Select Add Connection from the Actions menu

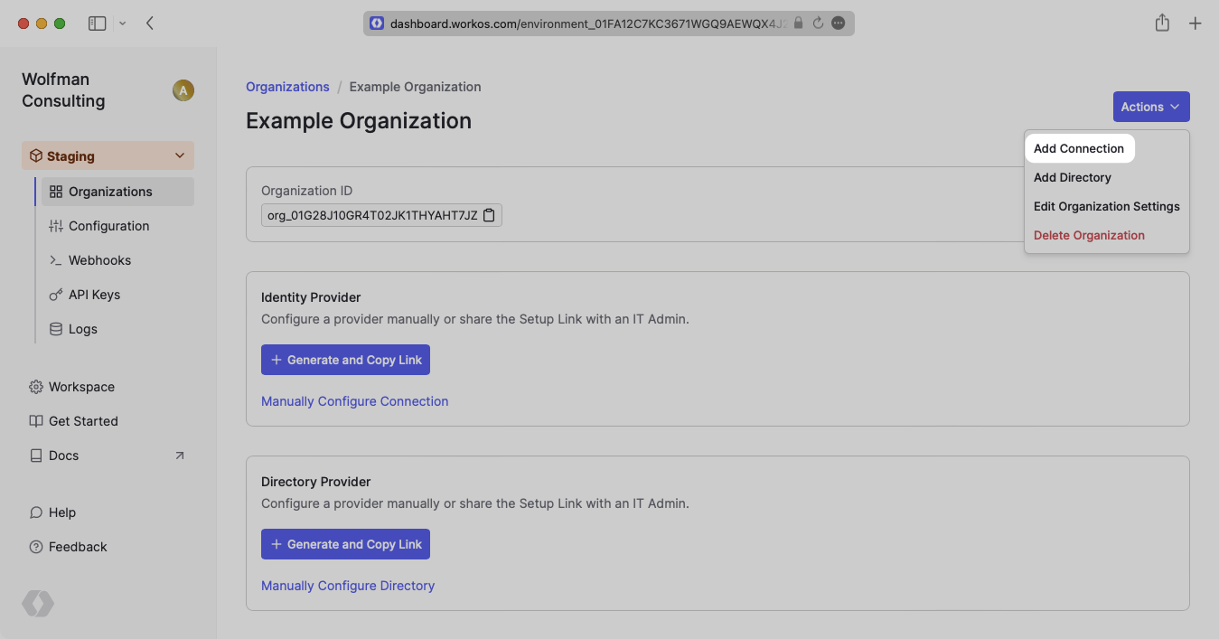point(1079,147)
